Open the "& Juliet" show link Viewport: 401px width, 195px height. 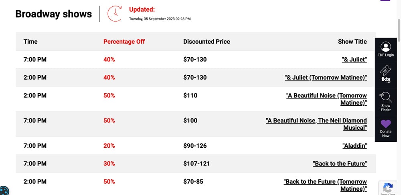click(x=354, y=60)
